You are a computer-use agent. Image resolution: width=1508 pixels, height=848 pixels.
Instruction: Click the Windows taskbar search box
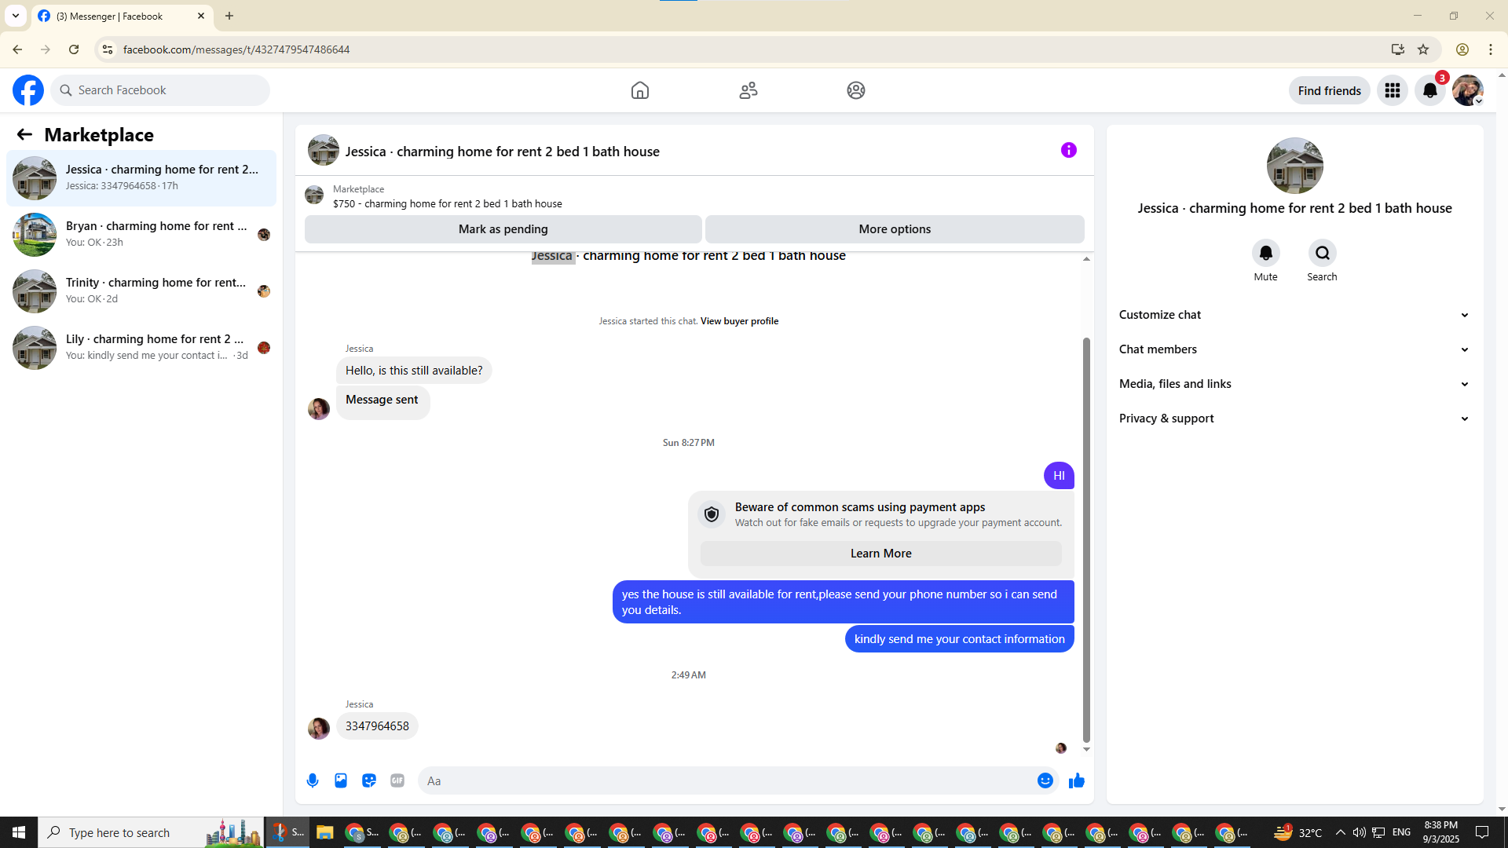(x=149, y=832)
